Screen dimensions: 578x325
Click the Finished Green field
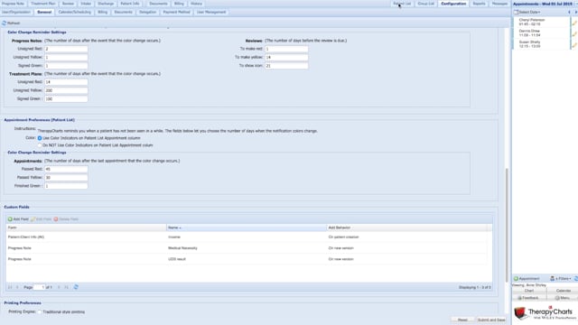click(x=66, y=186)
